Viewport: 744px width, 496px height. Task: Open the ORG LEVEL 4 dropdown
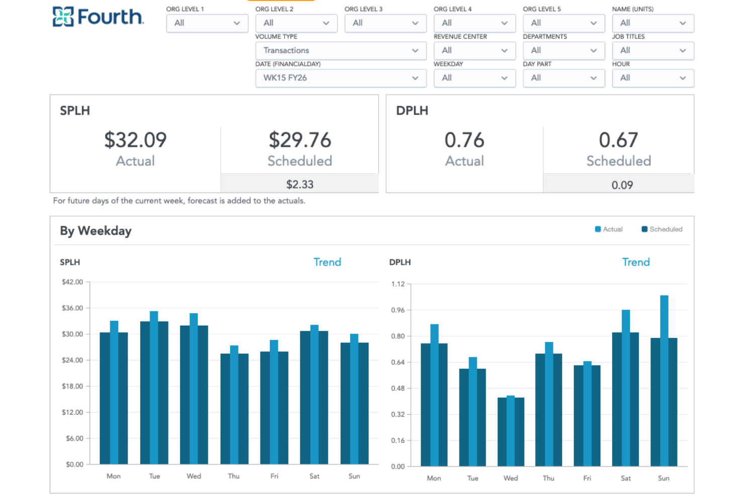[475, 23]
